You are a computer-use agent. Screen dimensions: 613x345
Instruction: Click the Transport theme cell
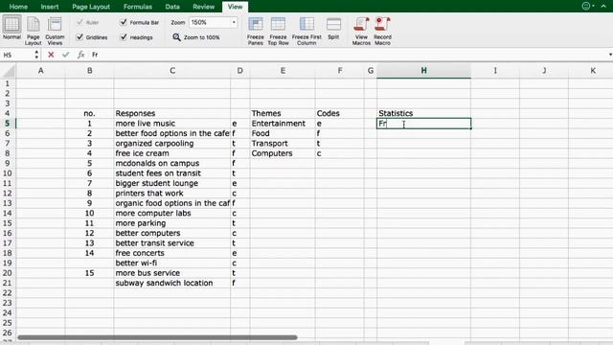(283, 144)
